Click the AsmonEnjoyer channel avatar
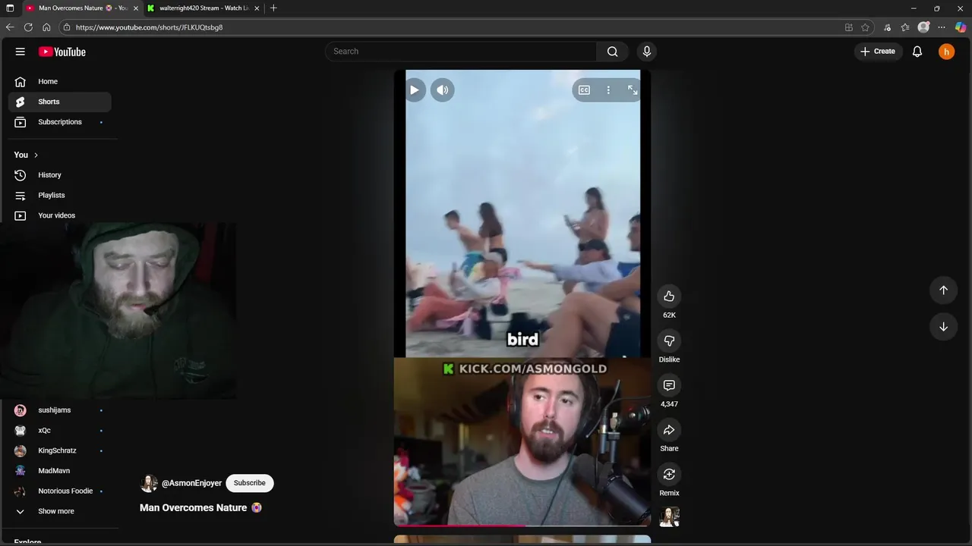Screen dimensions: 972x546 point(149,483)
